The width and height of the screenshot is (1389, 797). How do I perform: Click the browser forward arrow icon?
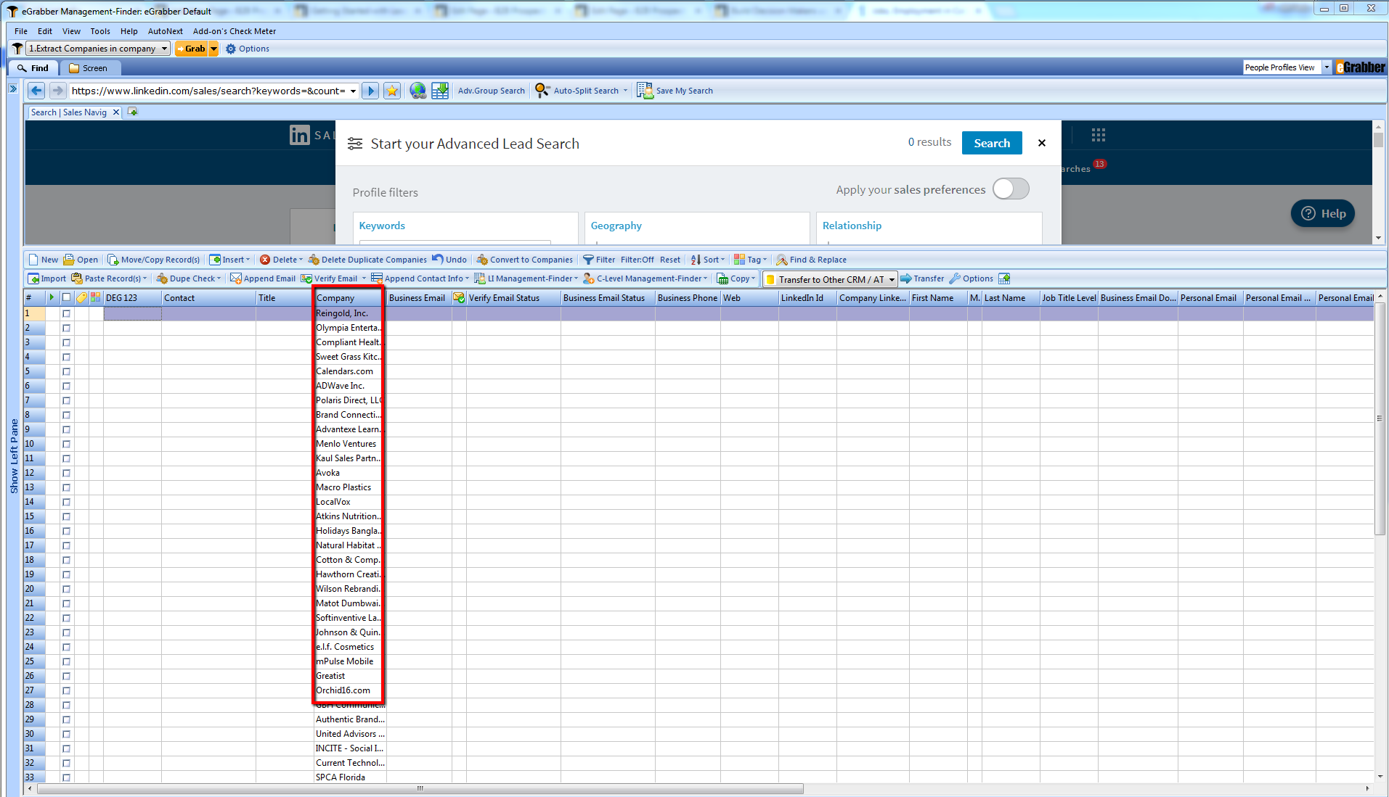coord(58,91)
